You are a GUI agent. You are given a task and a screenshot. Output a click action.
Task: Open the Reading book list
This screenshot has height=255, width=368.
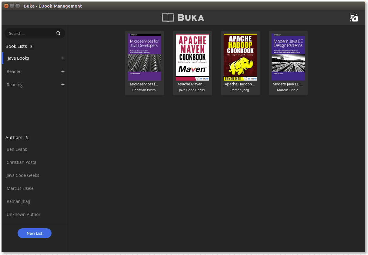pos(15,85)
